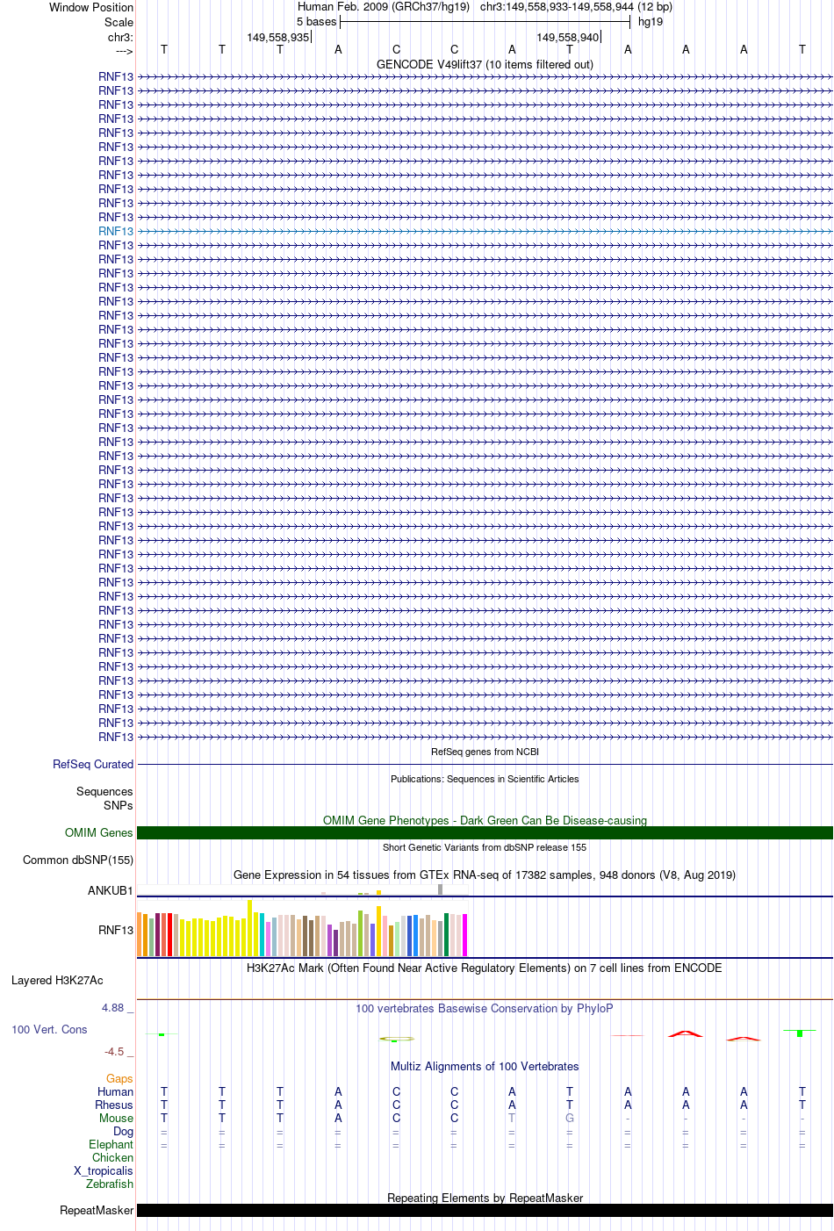Click the Dog species label
Viewport: 834px width, 1231px height.
[x=123, y=1132]
